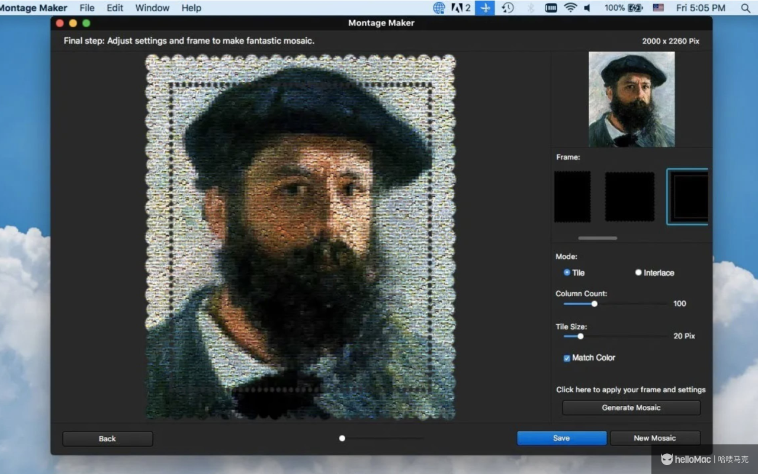Viewport: 758px width, 474px height.
Task: Click the highlighted blue menu bar icon
Action: [x=485, y=8]
